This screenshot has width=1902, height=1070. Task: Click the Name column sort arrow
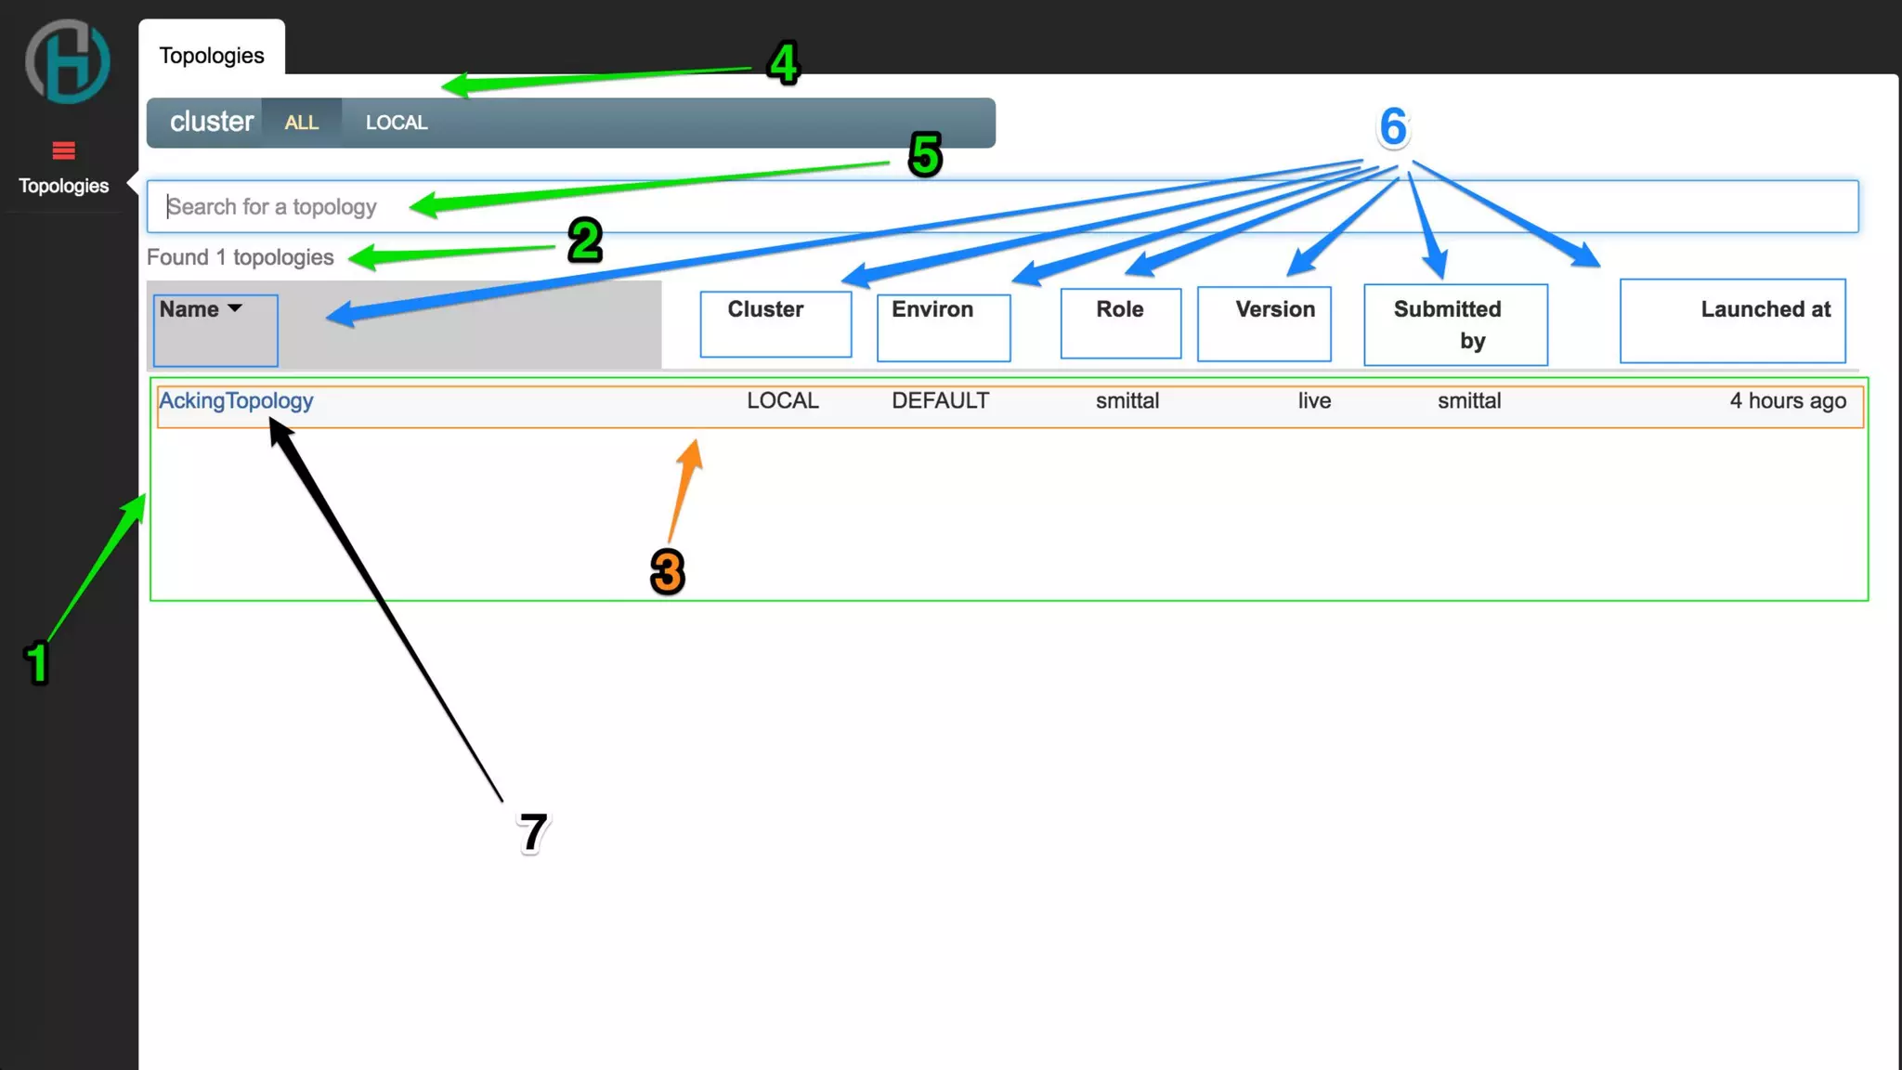point(235,308)
